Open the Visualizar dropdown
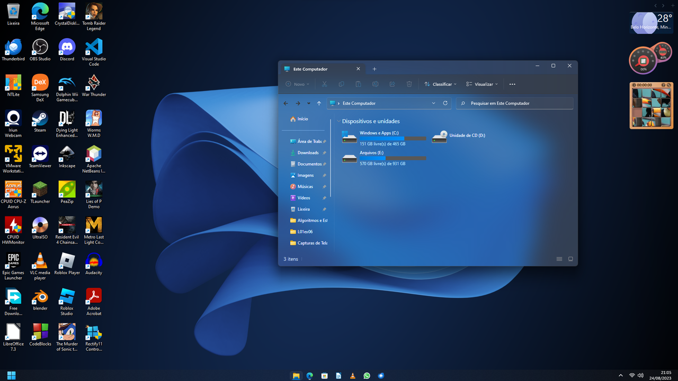The height and width of the screenshot is (381, 678). (481, 84)
